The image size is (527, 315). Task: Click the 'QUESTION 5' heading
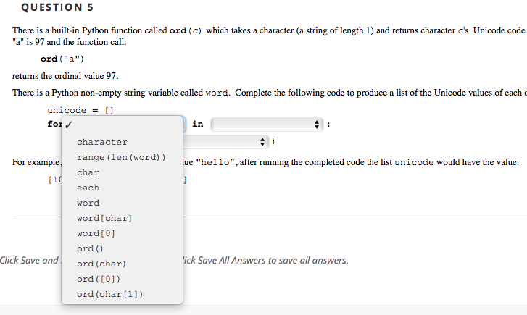[x=52, y=8]
